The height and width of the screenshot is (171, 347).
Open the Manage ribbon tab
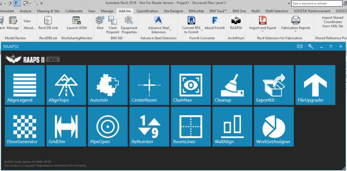(107, 11)
